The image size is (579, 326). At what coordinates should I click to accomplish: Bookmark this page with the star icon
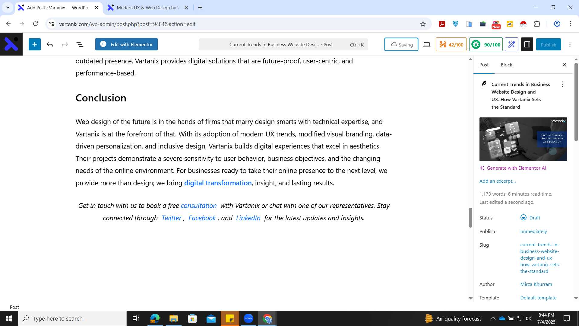(x=423, y=24)
